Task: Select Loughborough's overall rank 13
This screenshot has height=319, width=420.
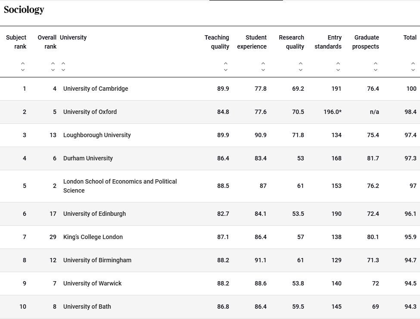Action: (x=53, y=135)
